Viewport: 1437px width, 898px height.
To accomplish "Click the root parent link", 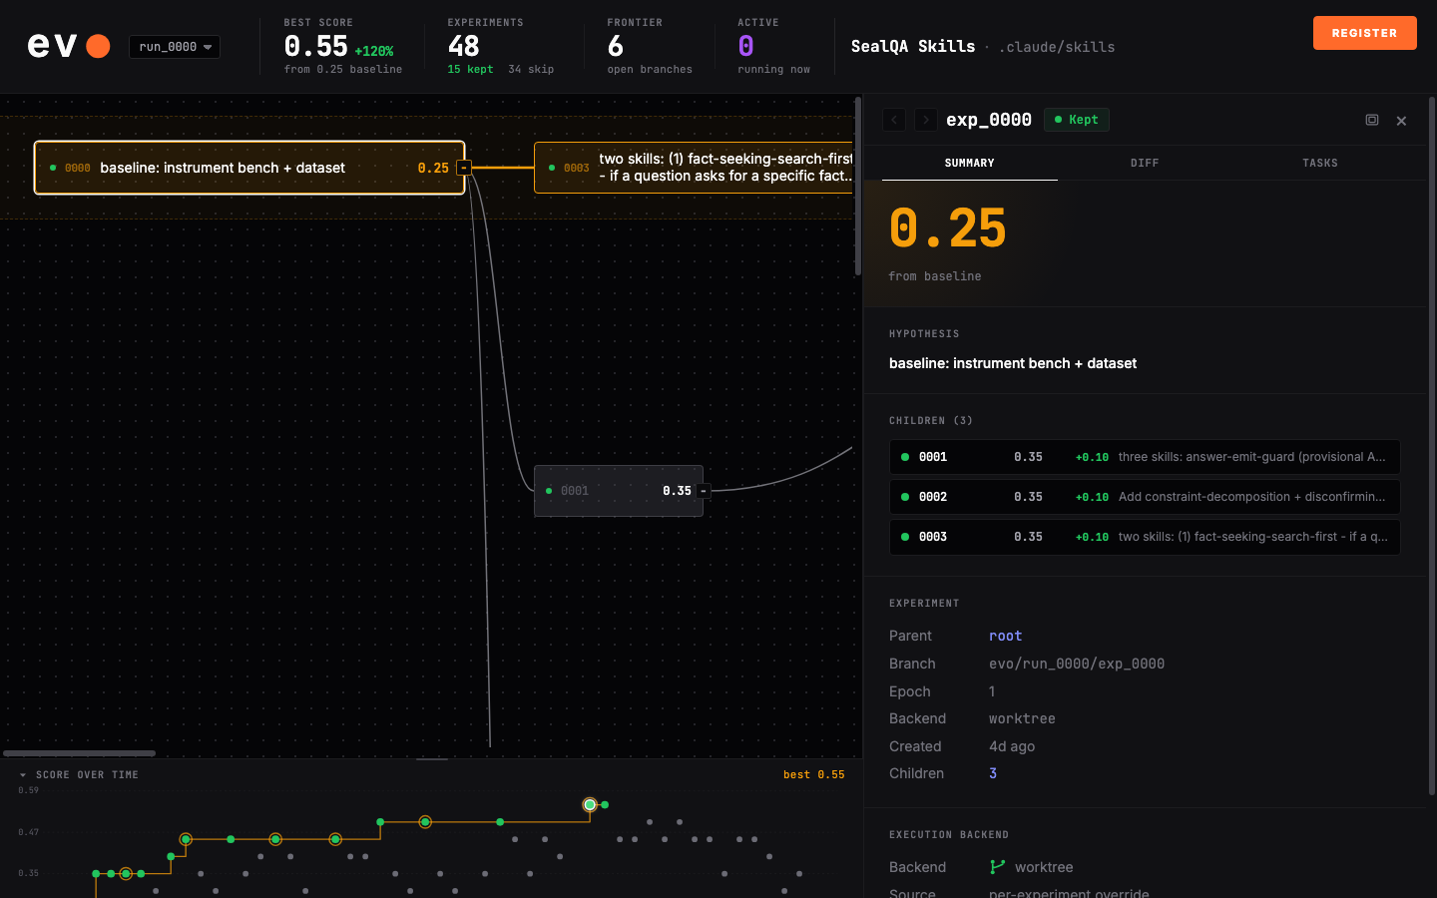I will [1005, 636].
